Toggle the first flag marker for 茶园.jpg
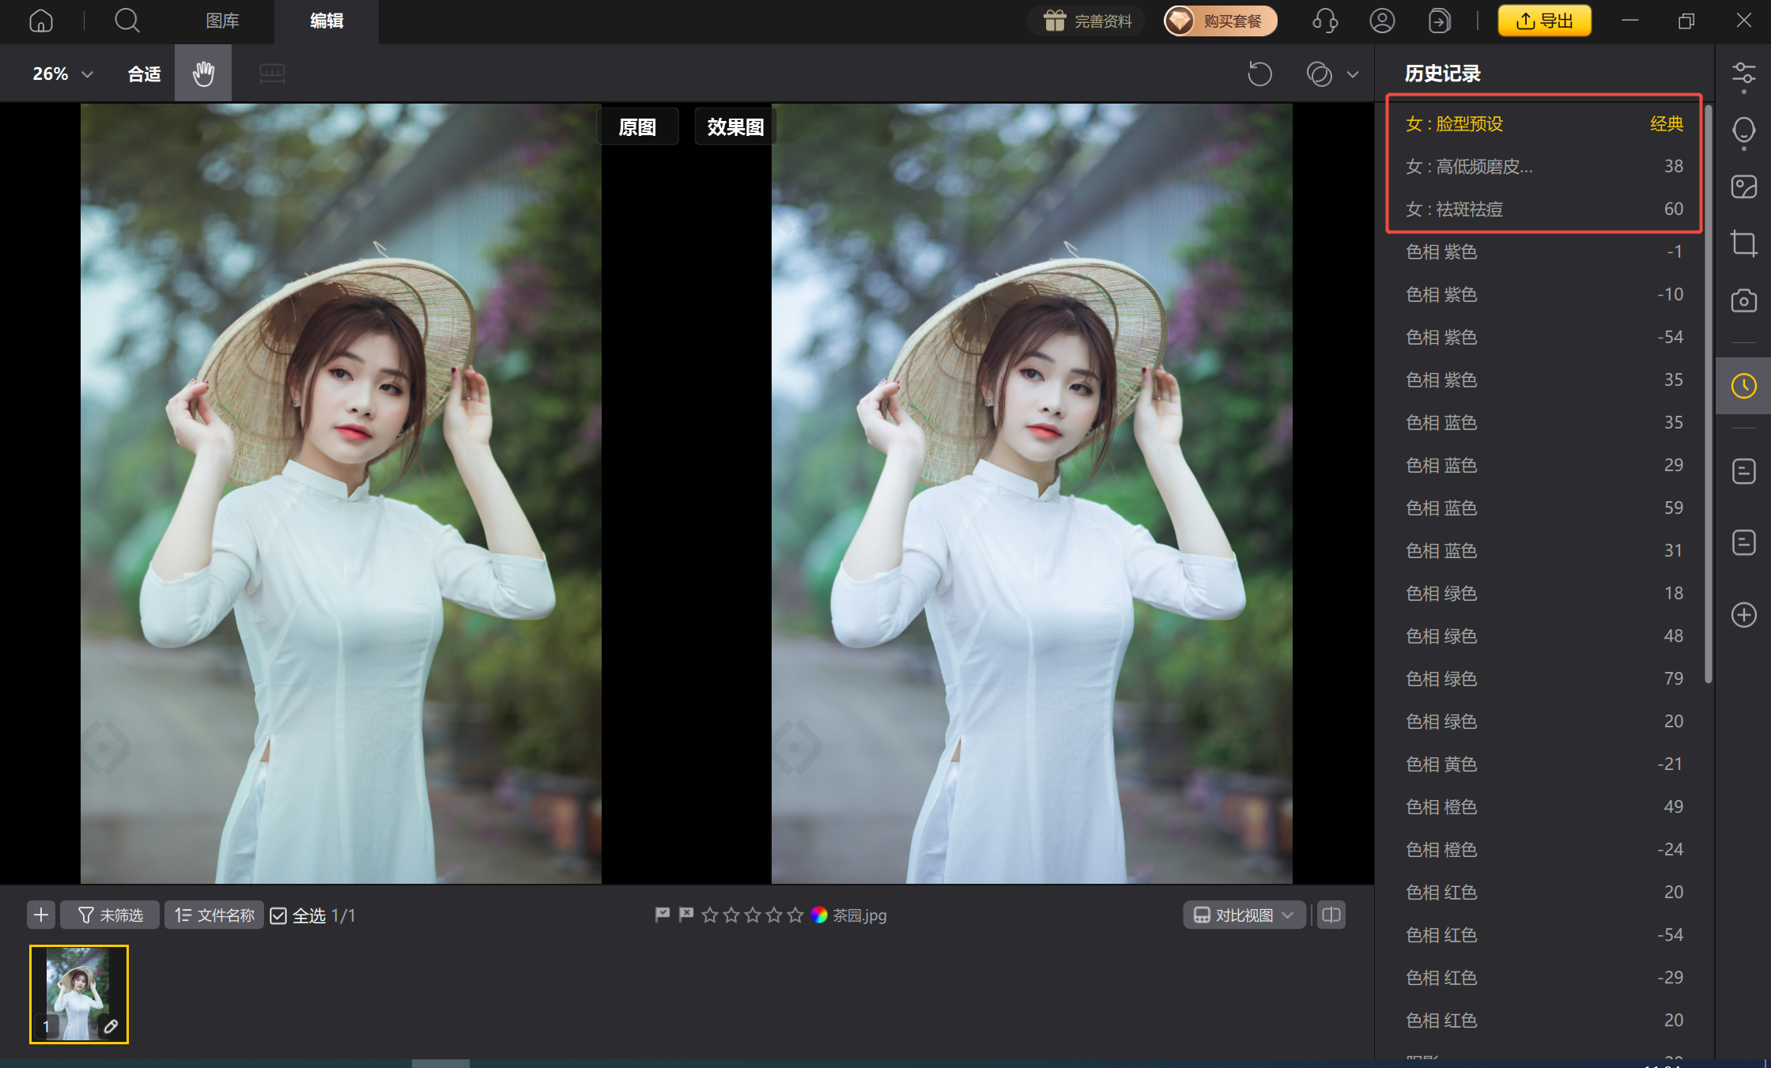1771x1068 pixels. pyautogui.click(x=663, y=915)
